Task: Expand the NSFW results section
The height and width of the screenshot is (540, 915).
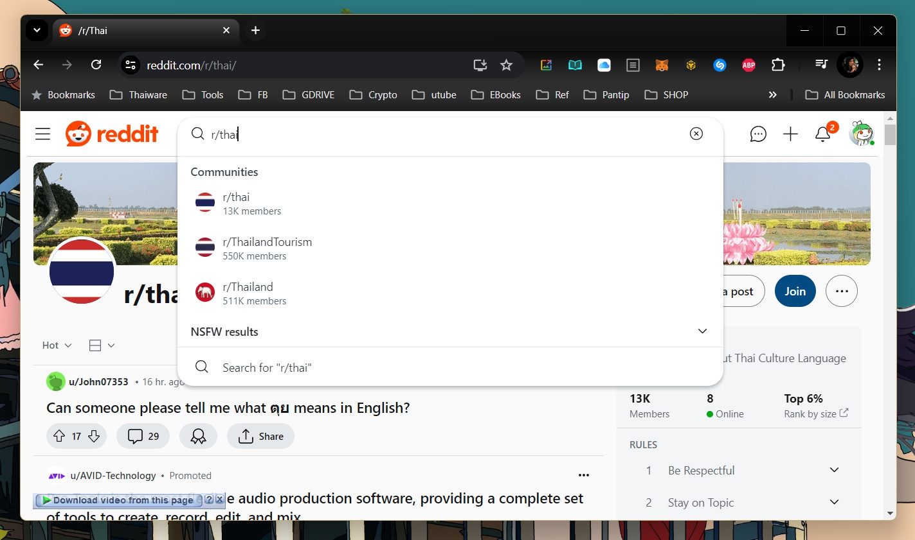Action: [x=450, y=331]
